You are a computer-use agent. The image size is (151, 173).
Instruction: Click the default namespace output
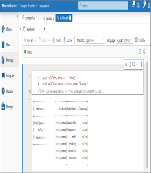point(41,130)
